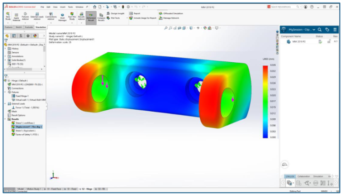
Task: Click the tag icon in MySession panel
Action: [327, 30]
